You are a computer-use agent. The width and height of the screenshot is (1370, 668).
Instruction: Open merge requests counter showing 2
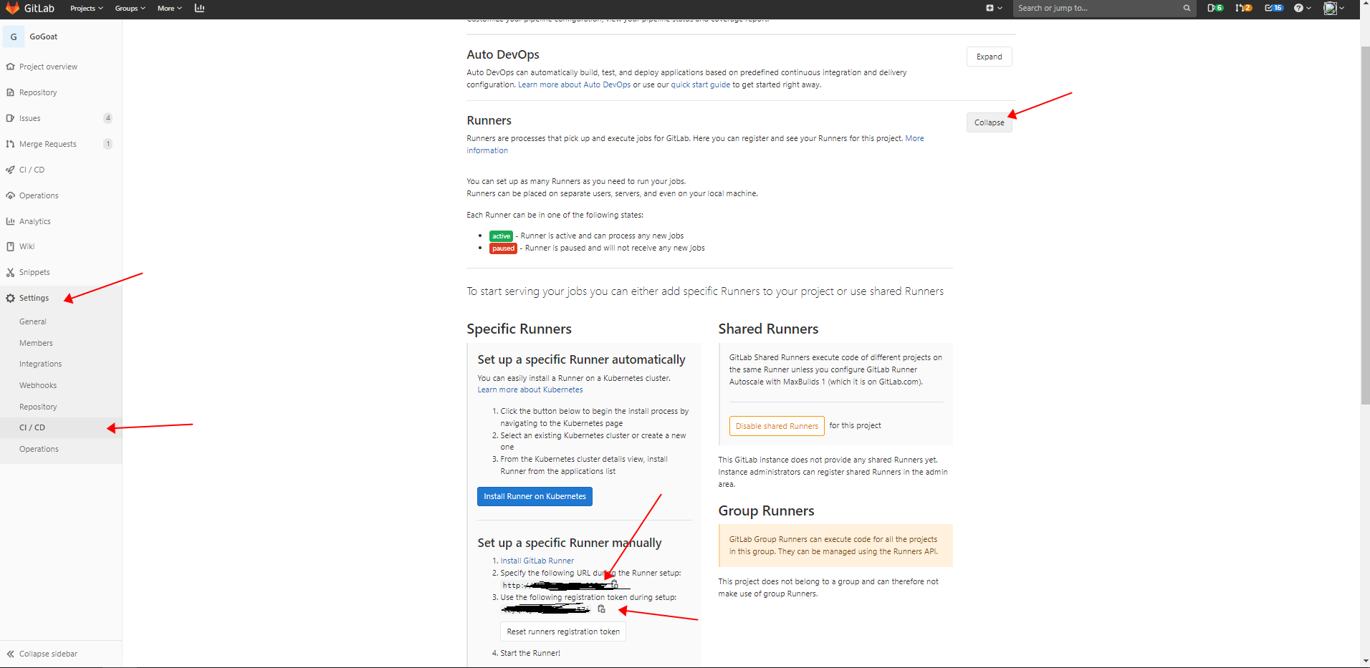1244,8
